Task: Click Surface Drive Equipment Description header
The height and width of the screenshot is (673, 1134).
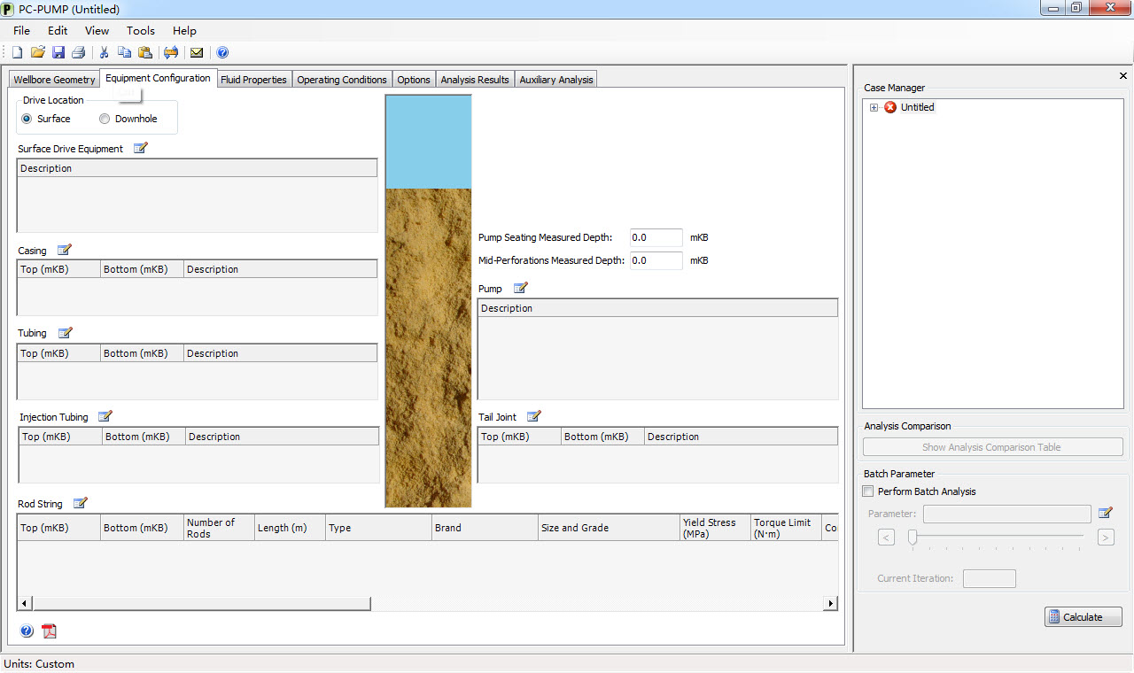Action: (x=197, y=168)
